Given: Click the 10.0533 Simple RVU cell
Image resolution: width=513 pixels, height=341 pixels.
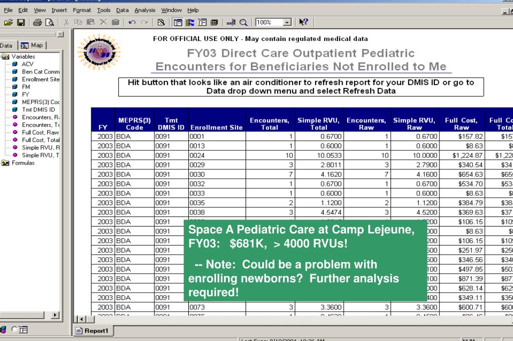Looking at the screenshot, I should 319,155.
